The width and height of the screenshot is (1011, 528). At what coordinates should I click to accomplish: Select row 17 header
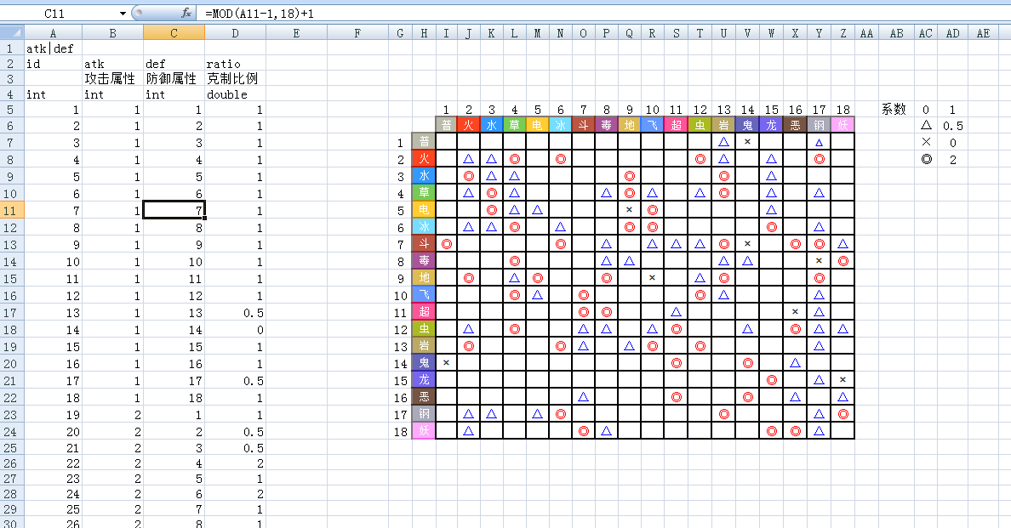[12, 312]
